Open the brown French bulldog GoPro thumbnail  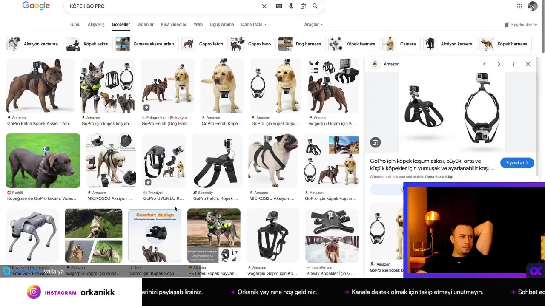tap(40, 86)
